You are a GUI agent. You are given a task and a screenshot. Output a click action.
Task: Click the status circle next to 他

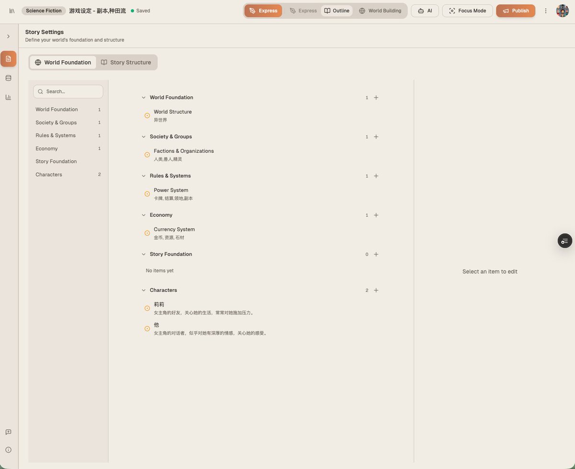(147, 329)
